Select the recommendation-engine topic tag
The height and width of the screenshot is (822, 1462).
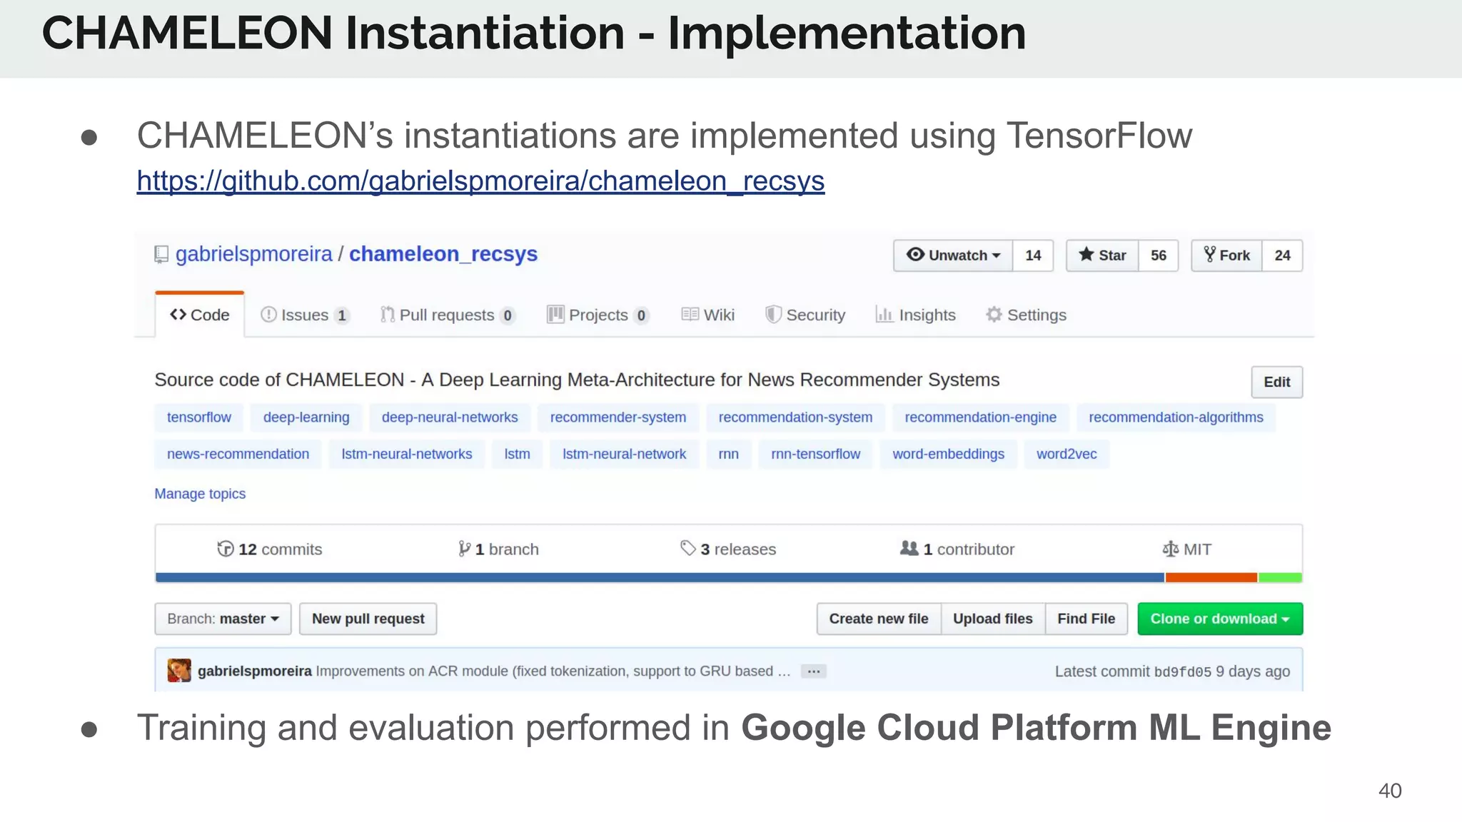[980, 417]
